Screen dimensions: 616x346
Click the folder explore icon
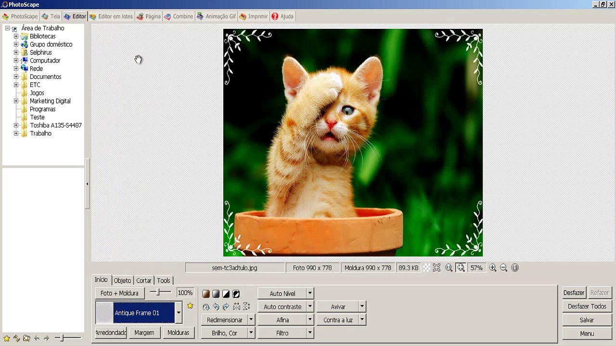(x=26, y=338)
